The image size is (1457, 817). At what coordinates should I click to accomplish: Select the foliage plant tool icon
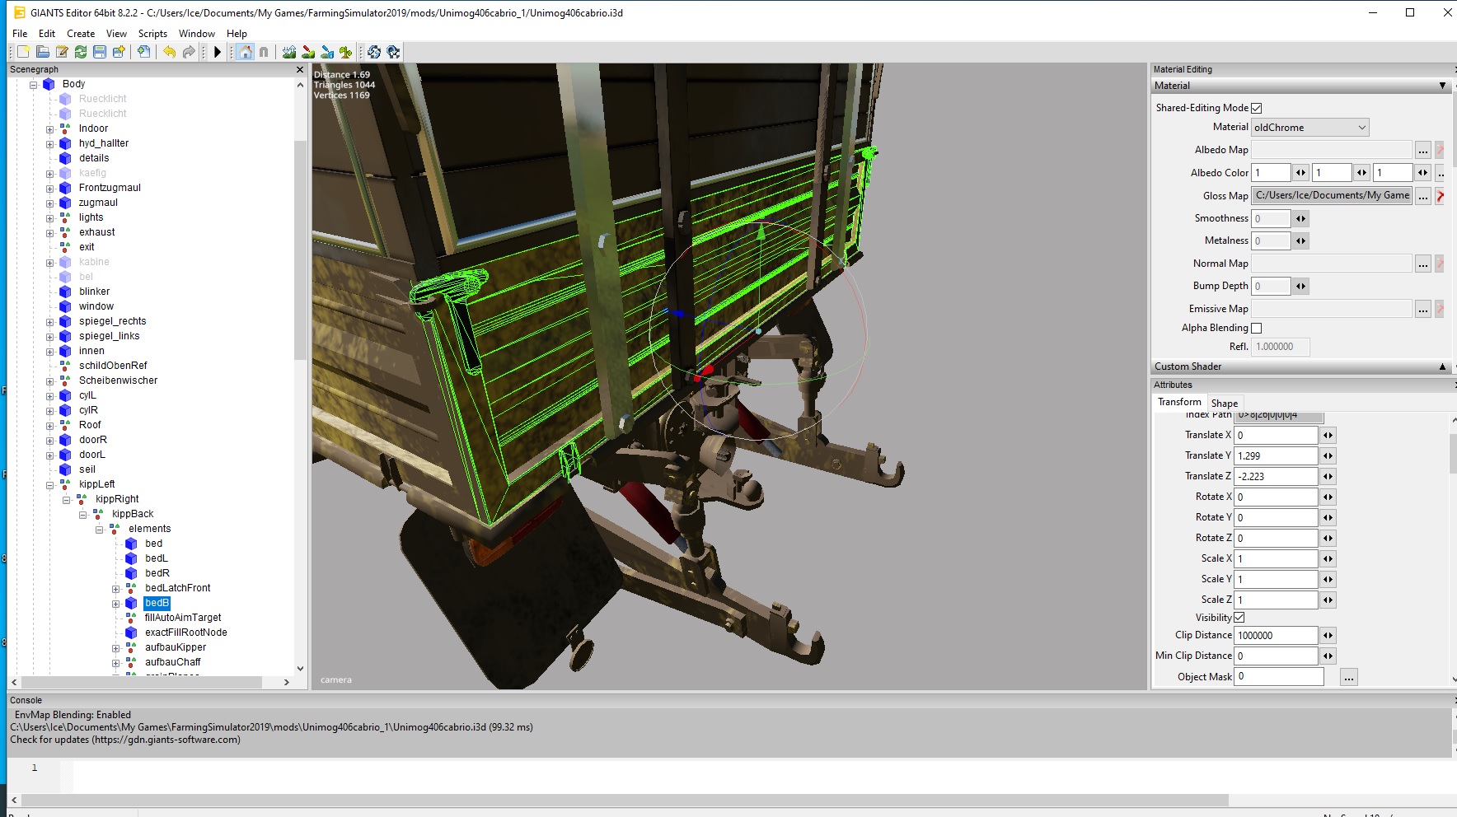(346, 52)
